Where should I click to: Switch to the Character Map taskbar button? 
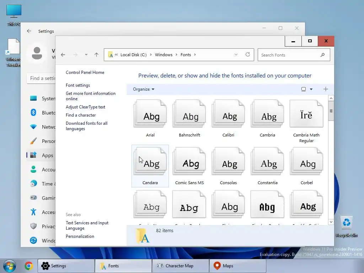180,266
